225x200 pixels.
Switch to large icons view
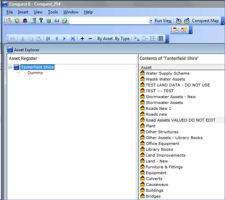[137, 39]
